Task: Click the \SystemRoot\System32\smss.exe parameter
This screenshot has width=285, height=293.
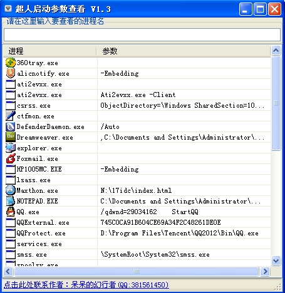Action: [155, 254]
